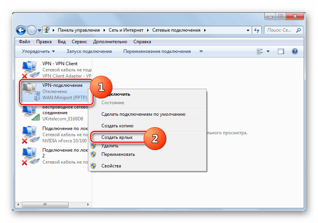Choose 'Подключить' in context menu
Screen dimensions: 318x223
pos(147,95)
